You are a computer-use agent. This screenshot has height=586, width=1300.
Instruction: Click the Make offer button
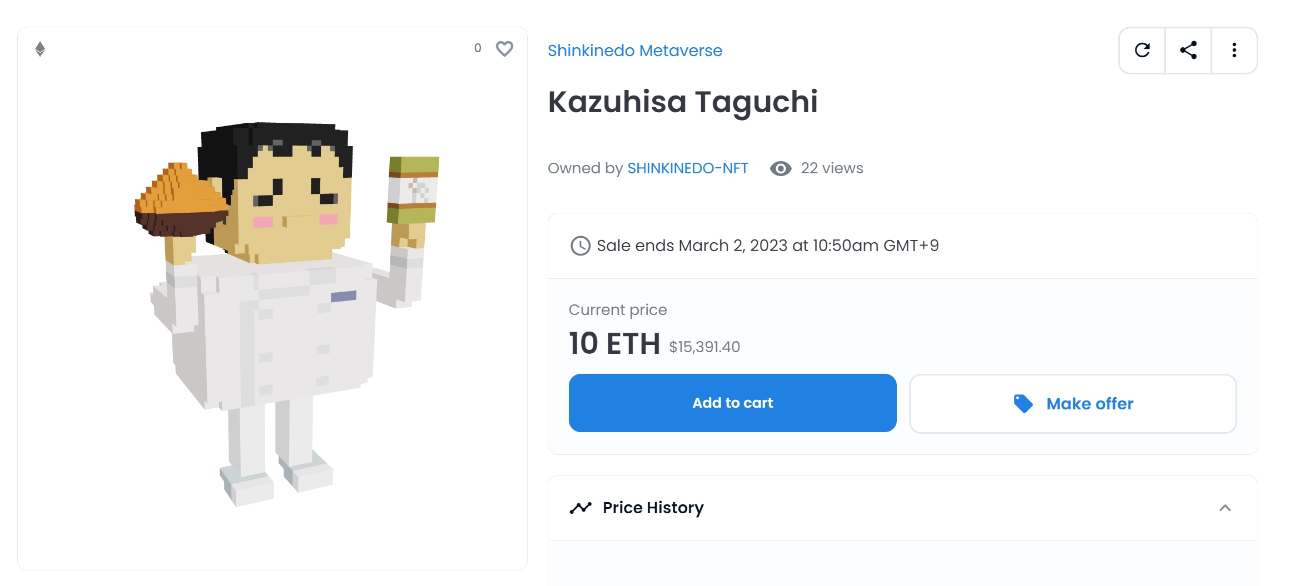click(x=1073, y=404)
